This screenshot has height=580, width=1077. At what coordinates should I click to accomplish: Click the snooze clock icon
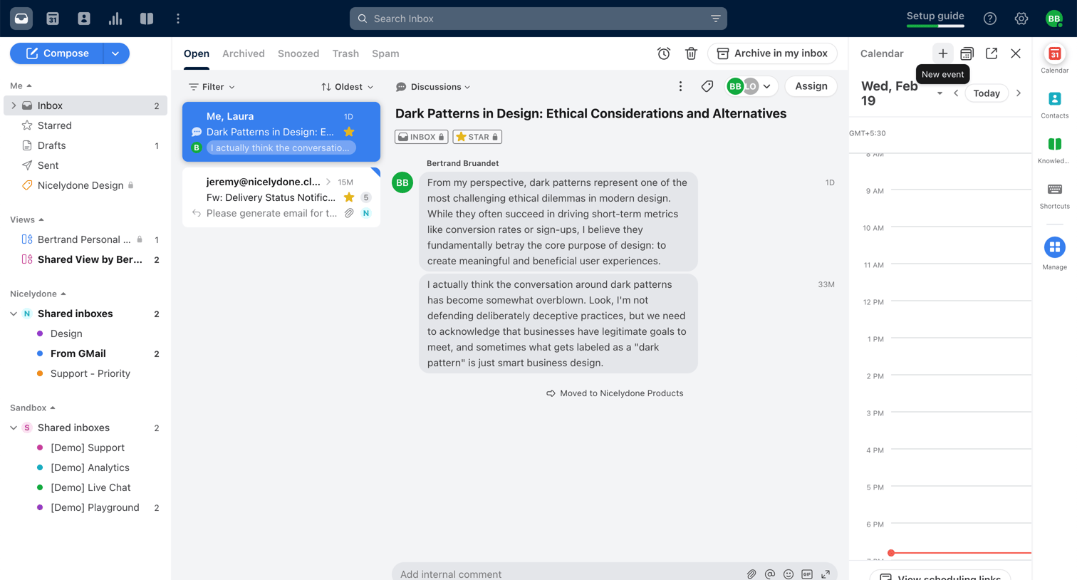coord(664,53)
